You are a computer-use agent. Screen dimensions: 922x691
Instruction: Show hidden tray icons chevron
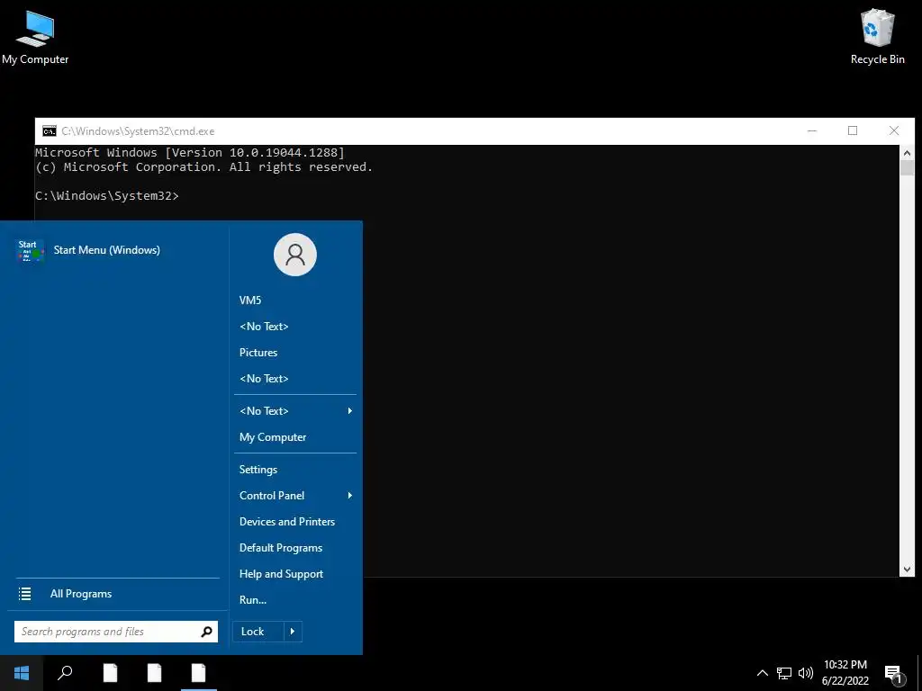tap(762, 673)
